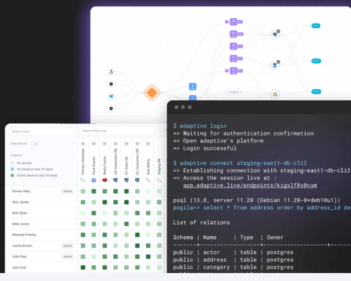This screenshot has width=351, height=281.
Task: Click the orange diamond J node
Action: pos(152,92)
